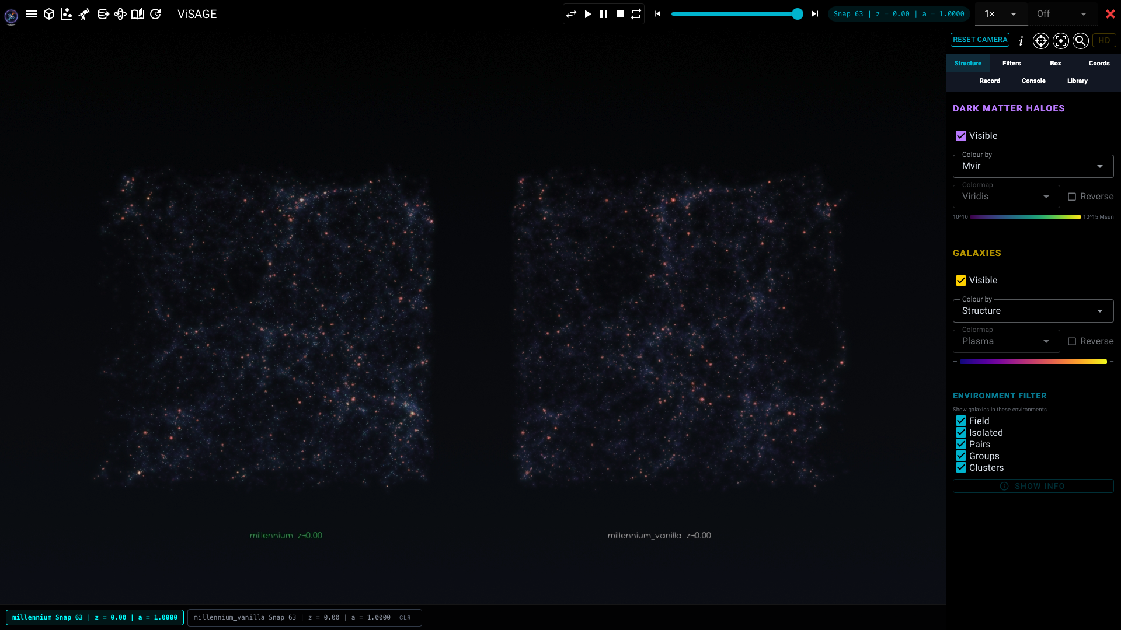Open the book library icon
1121x630 pixels.
(x=138, y=14)
